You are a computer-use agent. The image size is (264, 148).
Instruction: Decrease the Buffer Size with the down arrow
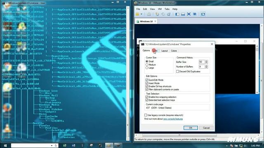(x=206, y=63)
